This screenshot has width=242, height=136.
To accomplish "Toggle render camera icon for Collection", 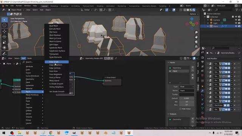I will (x=239, y=17).
